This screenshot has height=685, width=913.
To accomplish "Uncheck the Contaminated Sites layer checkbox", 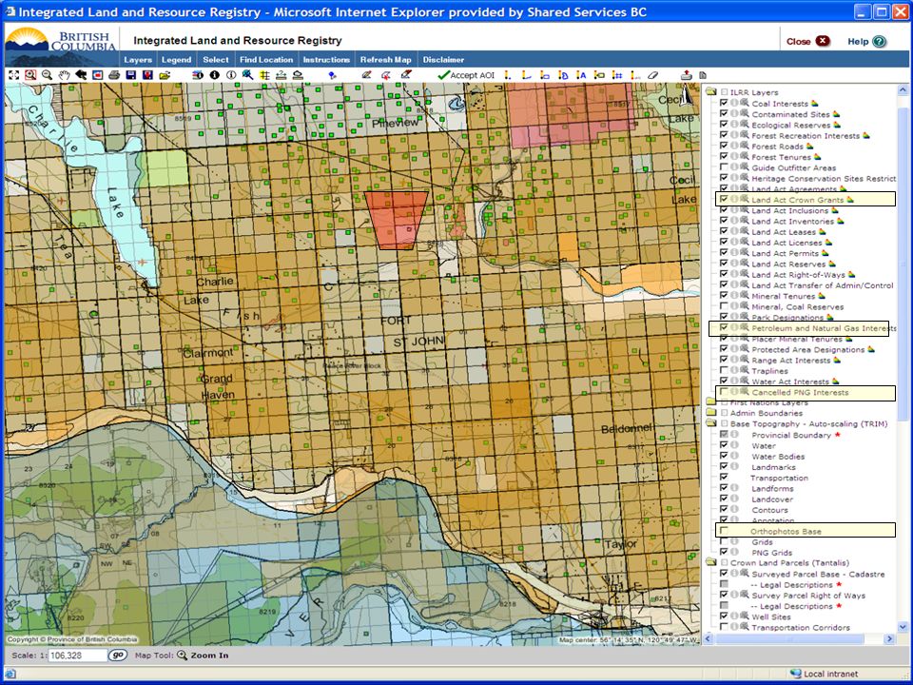I will click(724, 113).
